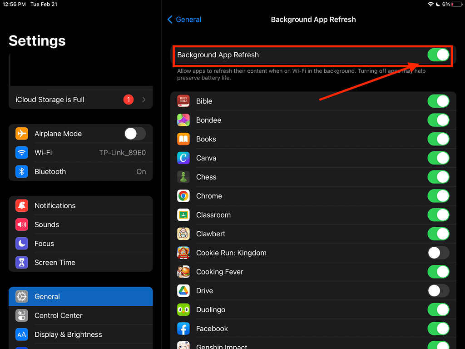Click the Bluetooth settings icon
The image size is (465, 349).
tap(22, 171)
